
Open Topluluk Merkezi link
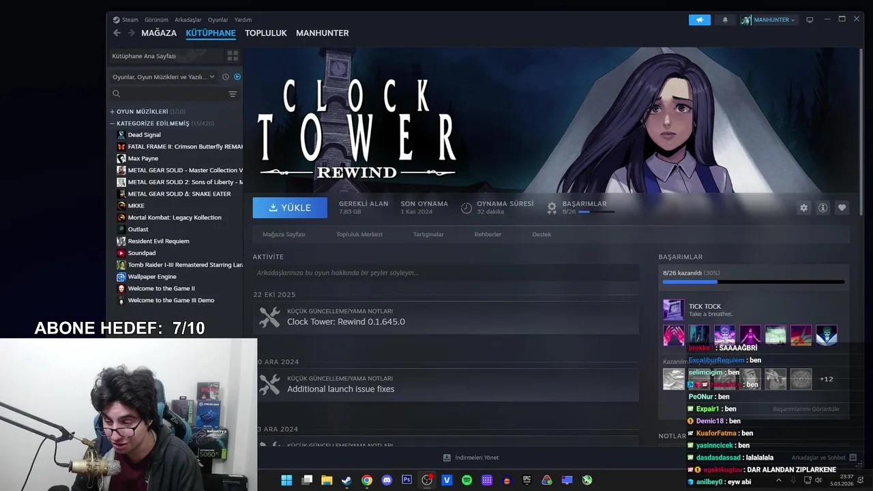pyautogui.click(x=359, y=235)
